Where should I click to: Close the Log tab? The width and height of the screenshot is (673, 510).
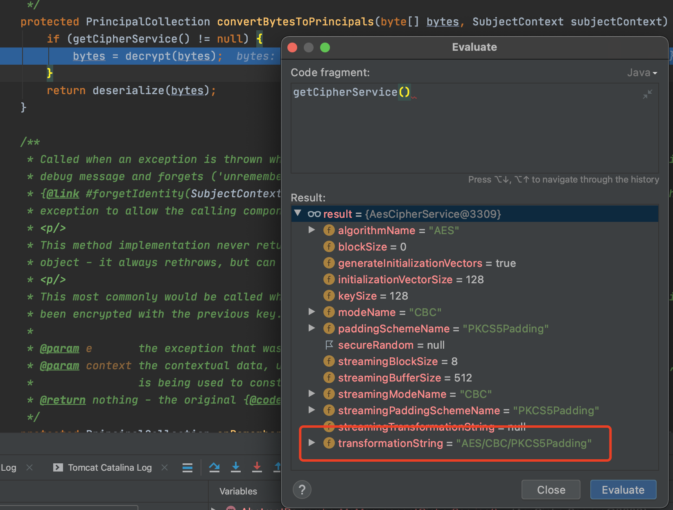[29, 467]
